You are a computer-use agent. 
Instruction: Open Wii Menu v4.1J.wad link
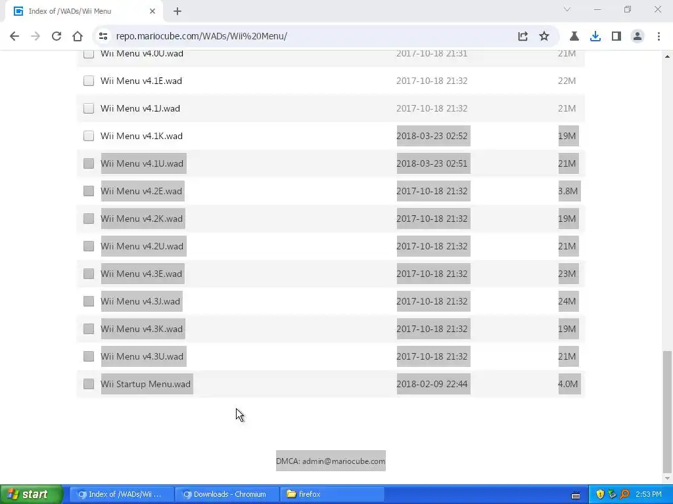coord(141,108)
